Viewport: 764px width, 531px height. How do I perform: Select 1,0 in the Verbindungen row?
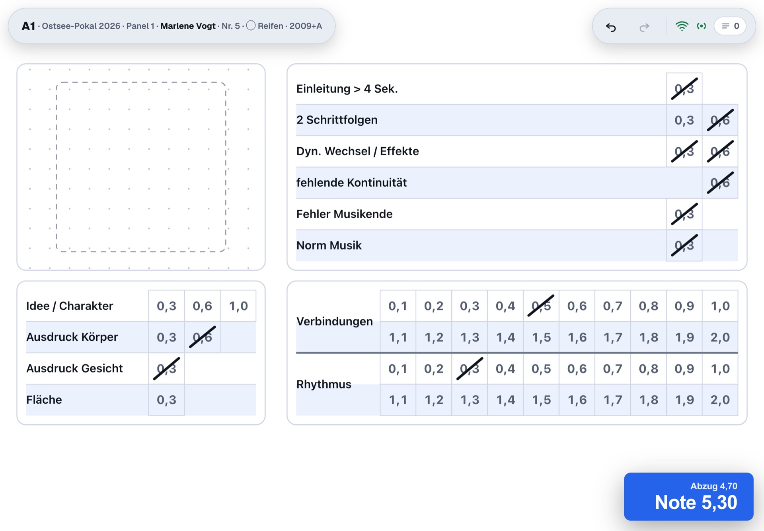click(720, 306)
